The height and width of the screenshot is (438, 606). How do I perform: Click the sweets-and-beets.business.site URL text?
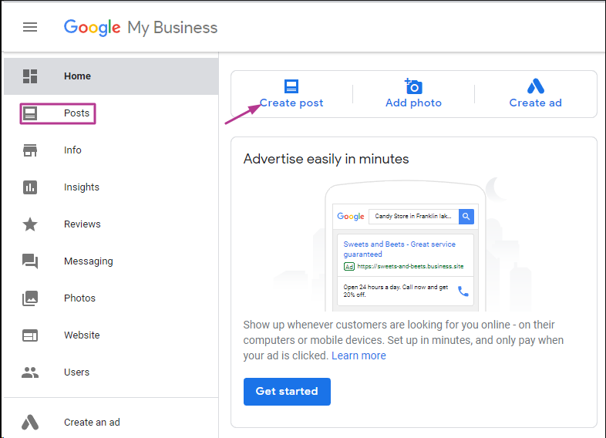click(x=410, y=266)
